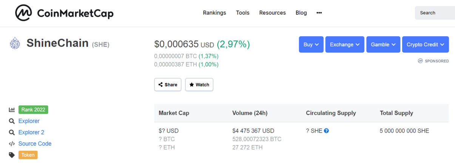
Task: Click the Rank 2022 badge
Action: (x=33, y=110)
